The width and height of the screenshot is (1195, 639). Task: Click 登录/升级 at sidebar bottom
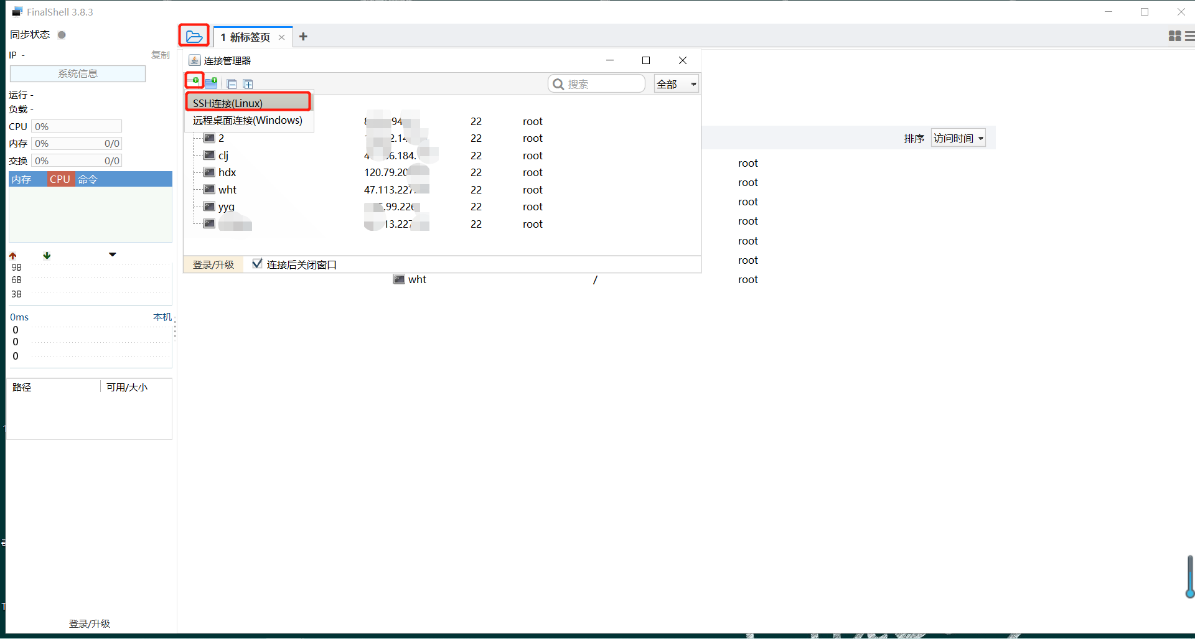pyautogui.click(x=89, y=623)
